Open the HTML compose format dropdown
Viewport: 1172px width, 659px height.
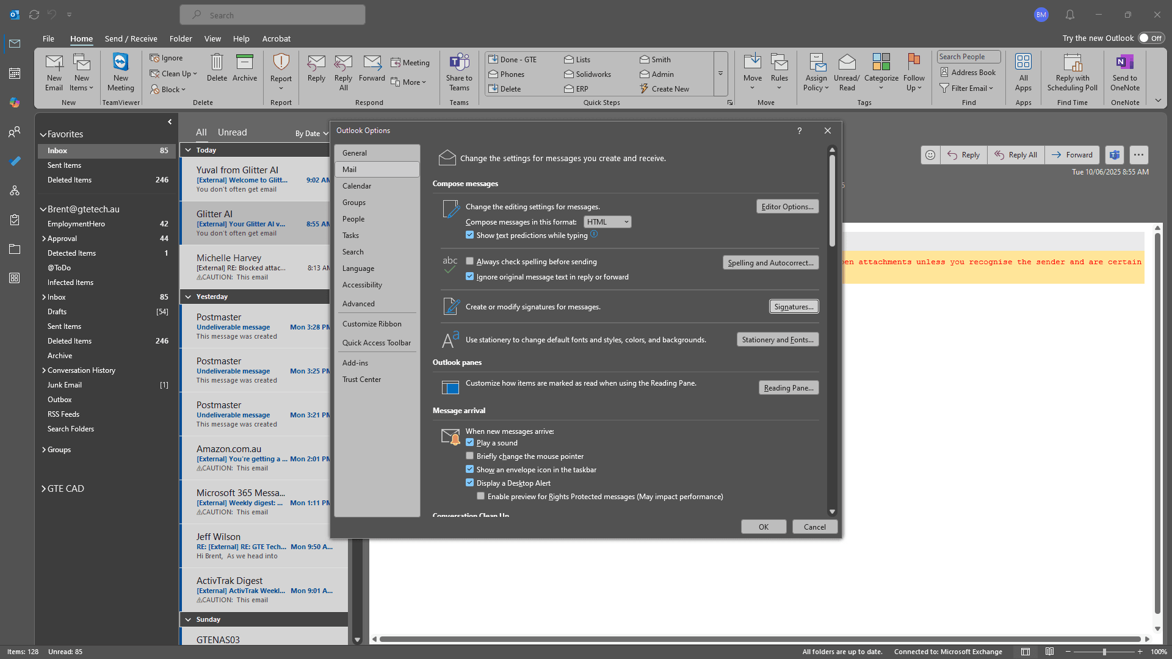pos(607,222)
